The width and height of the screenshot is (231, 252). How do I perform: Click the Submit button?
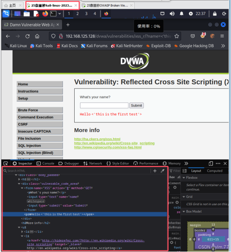tap(136, 105)
